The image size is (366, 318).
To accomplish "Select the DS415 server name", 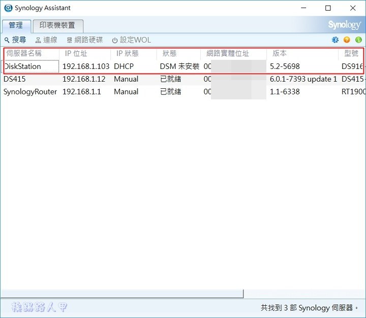I will coord(14,79).
